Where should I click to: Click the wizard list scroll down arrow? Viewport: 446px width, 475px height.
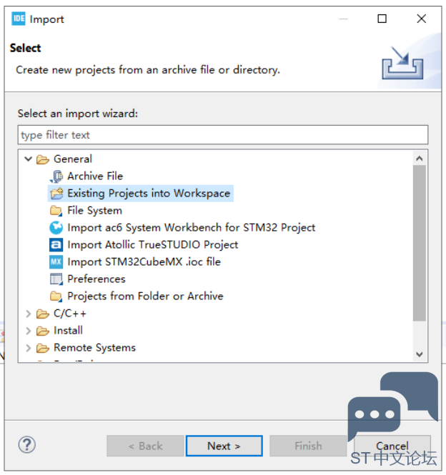click(420, 354)
